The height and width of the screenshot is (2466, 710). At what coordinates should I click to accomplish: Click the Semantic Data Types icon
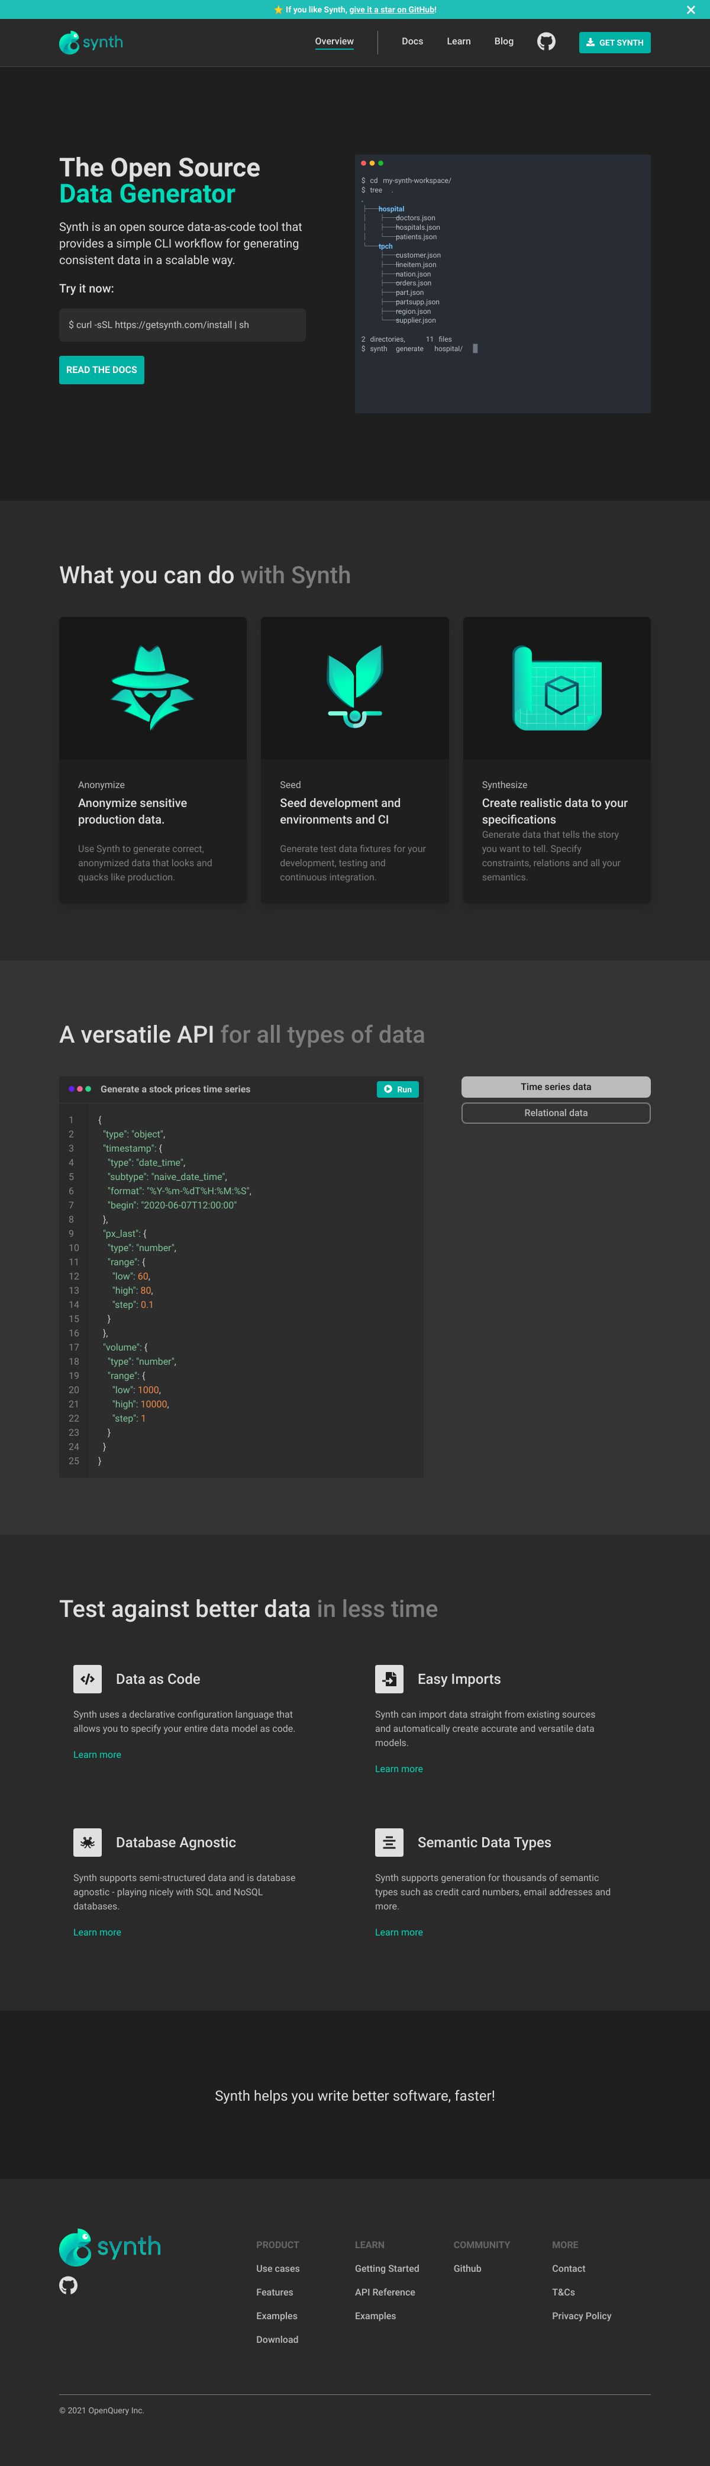click(389, 1842)
